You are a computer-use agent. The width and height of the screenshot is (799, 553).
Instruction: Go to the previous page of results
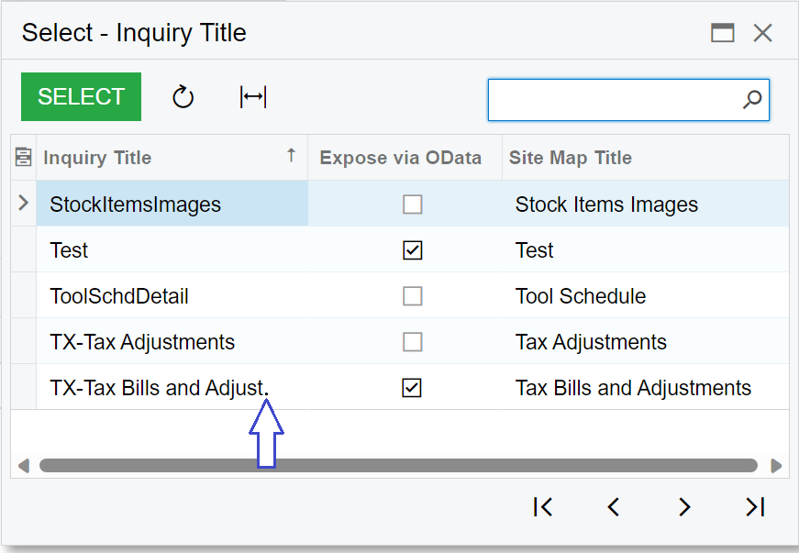614,506
